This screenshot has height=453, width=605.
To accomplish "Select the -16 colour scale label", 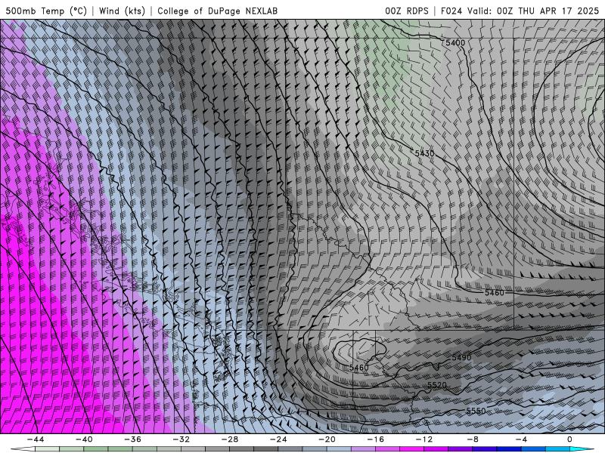I will pos(375,439).
